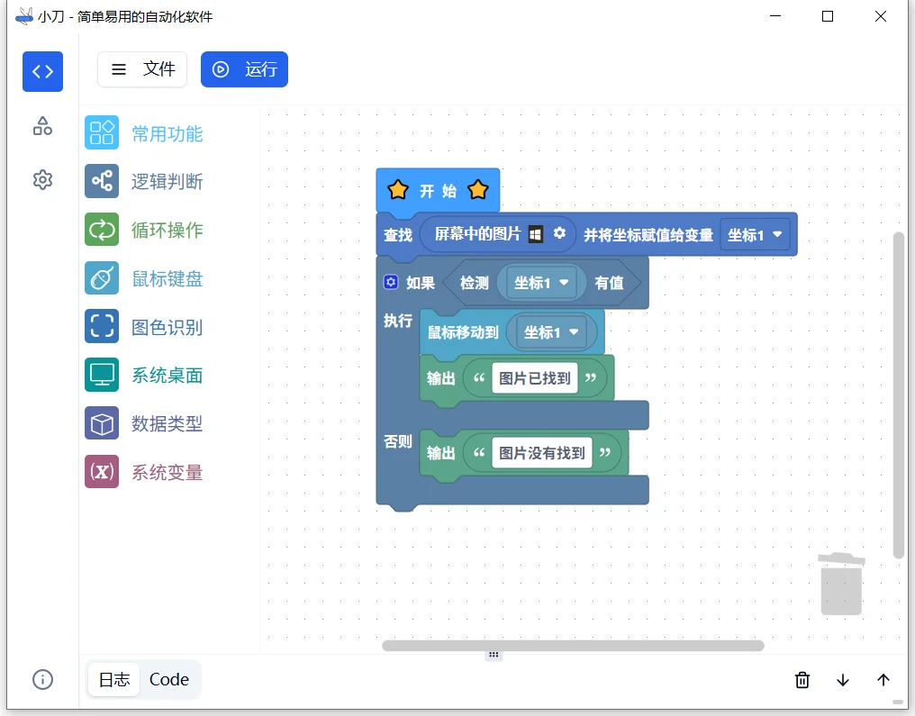Click the blue code editor icon in sidebar

click(x=42, y=71)
